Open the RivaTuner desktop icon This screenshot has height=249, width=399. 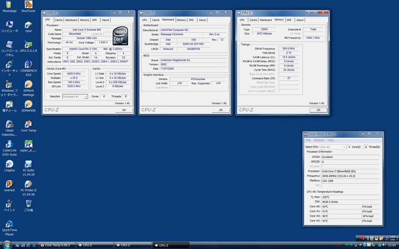tap(28, 7)
